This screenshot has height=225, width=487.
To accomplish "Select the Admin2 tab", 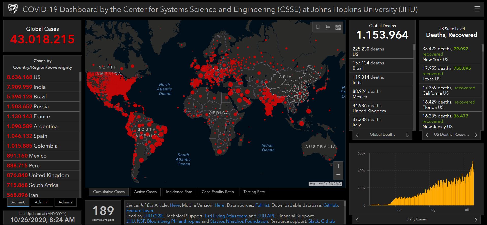I will coord(65,202).
